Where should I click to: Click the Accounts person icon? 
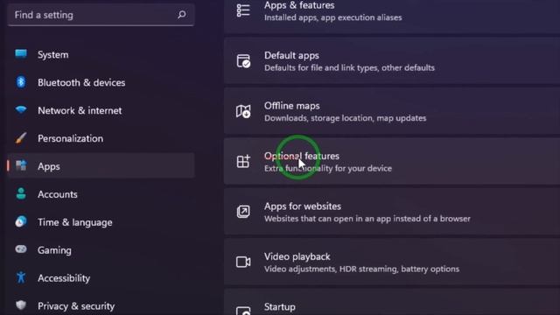tap(21, 194)
